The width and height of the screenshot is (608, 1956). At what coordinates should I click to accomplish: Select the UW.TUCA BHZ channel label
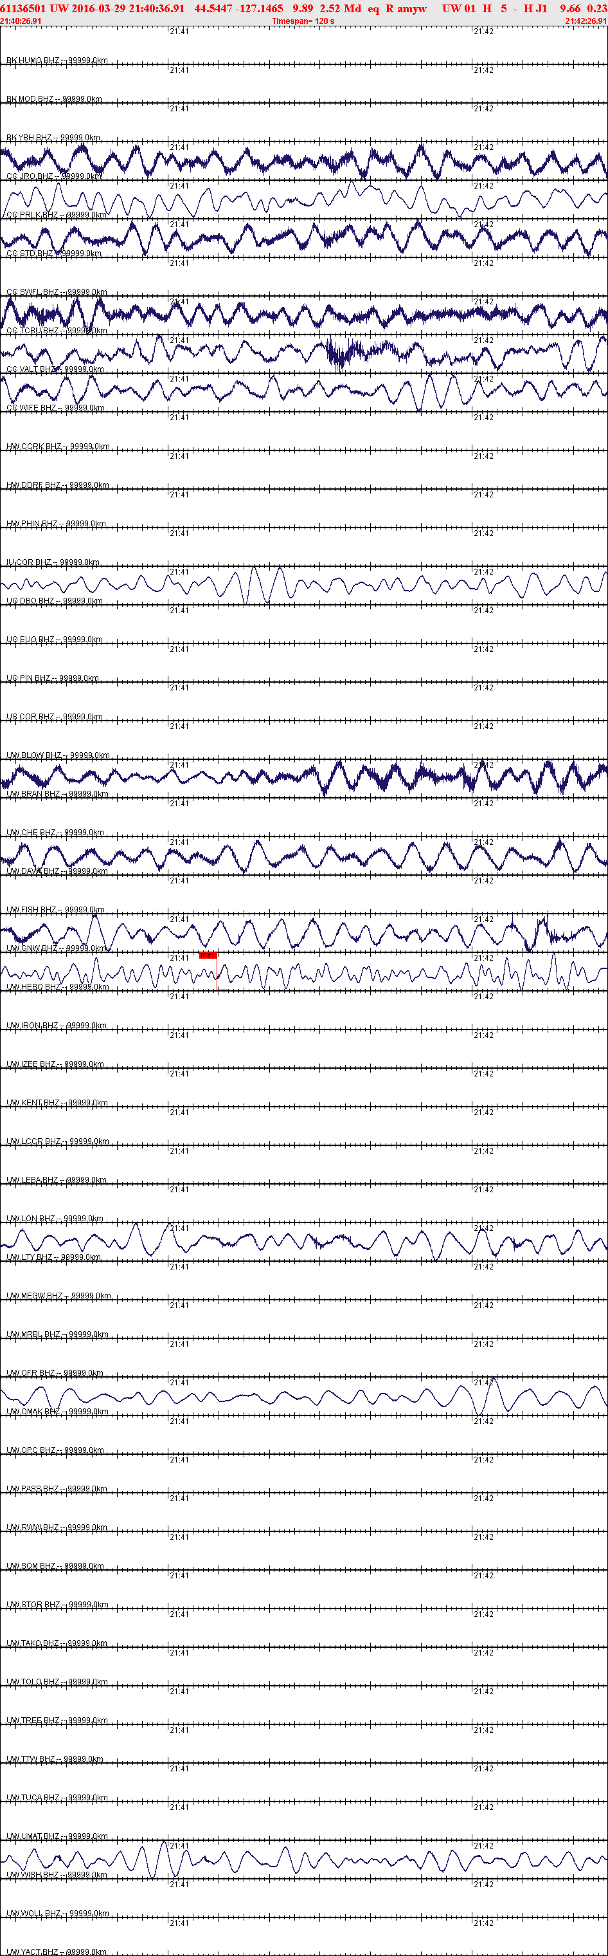click(x=57, y=1798)
